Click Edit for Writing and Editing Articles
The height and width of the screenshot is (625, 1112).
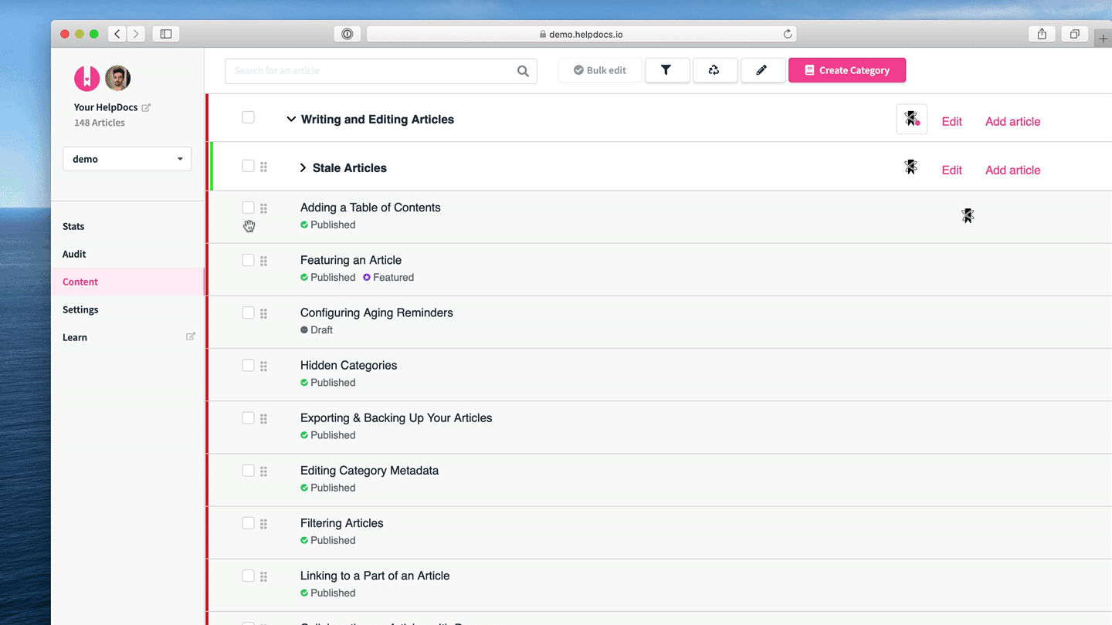pyautogui.click(x=952, y=121)
